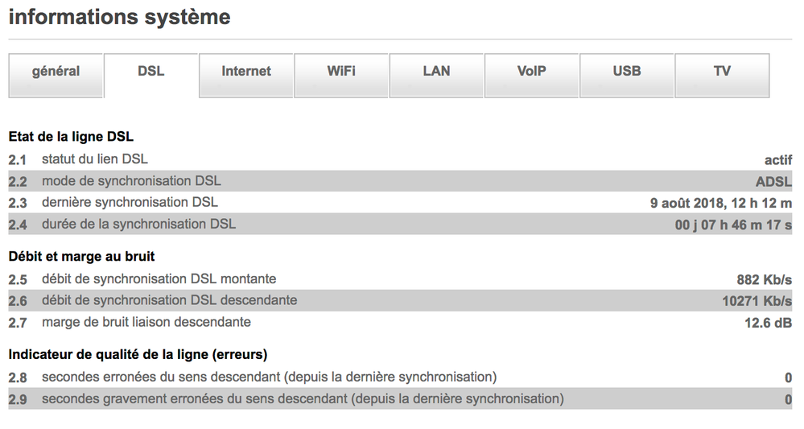This screenshot has width=804, height=429.
Task: Click the 10271 Kb/s downstream rate value
Action: click(757, 301)
